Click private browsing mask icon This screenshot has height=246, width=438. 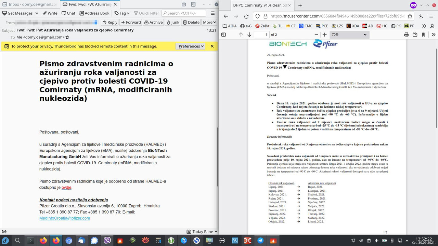[x=413, y=5]
